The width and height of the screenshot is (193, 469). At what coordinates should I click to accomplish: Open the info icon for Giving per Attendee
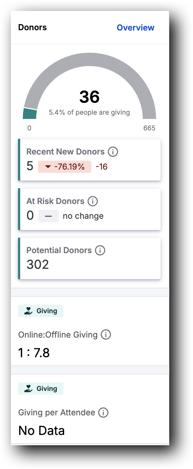pos(103,412)
